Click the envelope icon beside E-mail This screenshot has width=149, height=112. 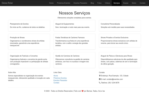click(100, 79)
